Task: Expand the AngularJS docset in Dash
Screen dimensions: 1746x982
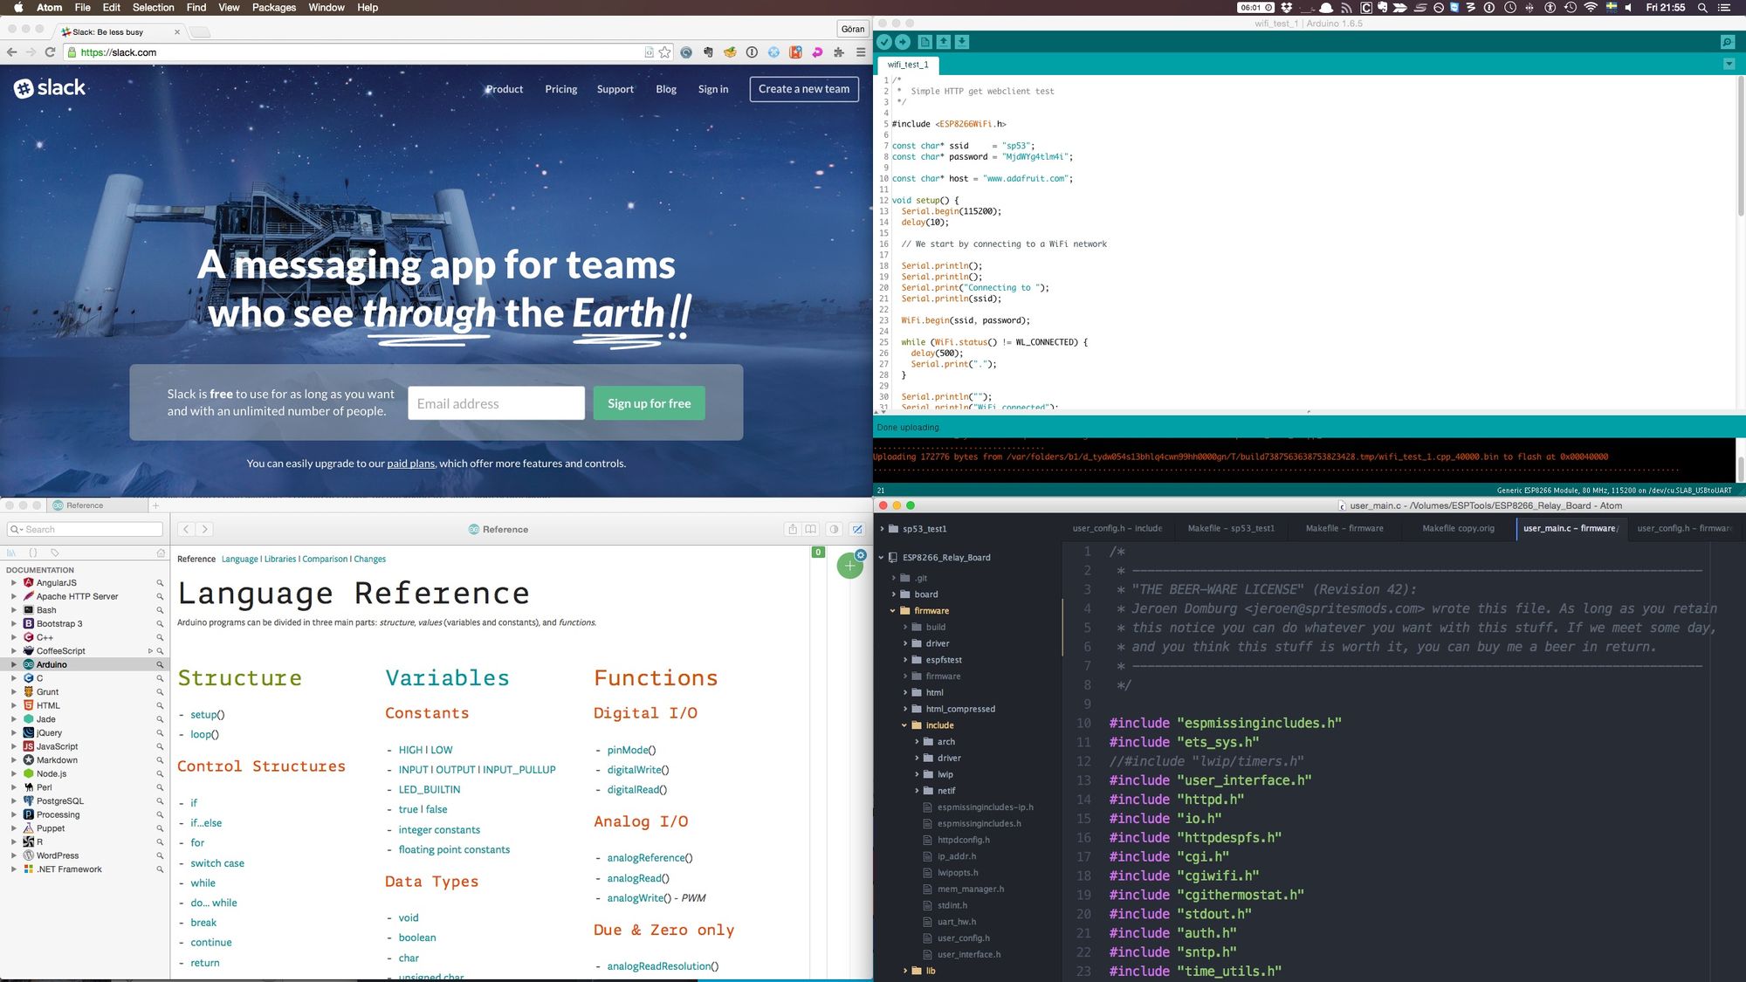Action: (13, 583)
